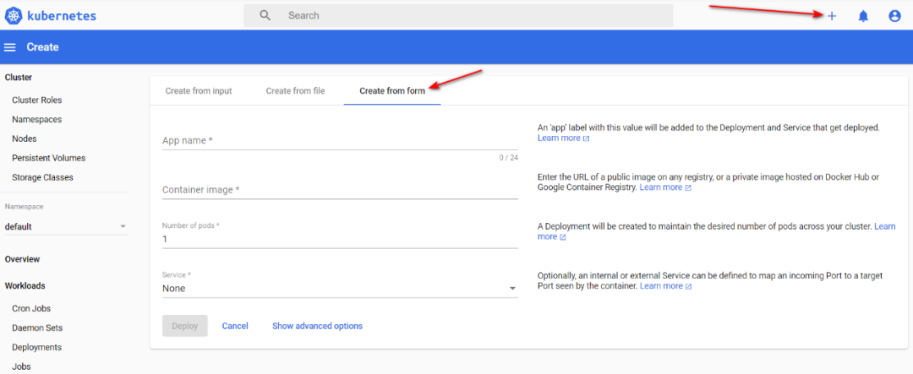The image size is (913, 374).
Task: Click the search magnifier icon
Action: tap(265, 15)
